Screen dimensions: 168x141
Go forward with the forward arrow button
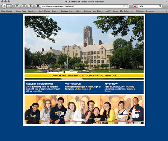(9, 6)
